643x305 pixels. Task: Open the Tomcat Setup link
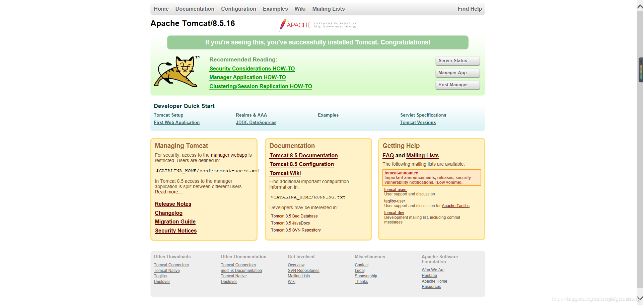coord(168,115)
